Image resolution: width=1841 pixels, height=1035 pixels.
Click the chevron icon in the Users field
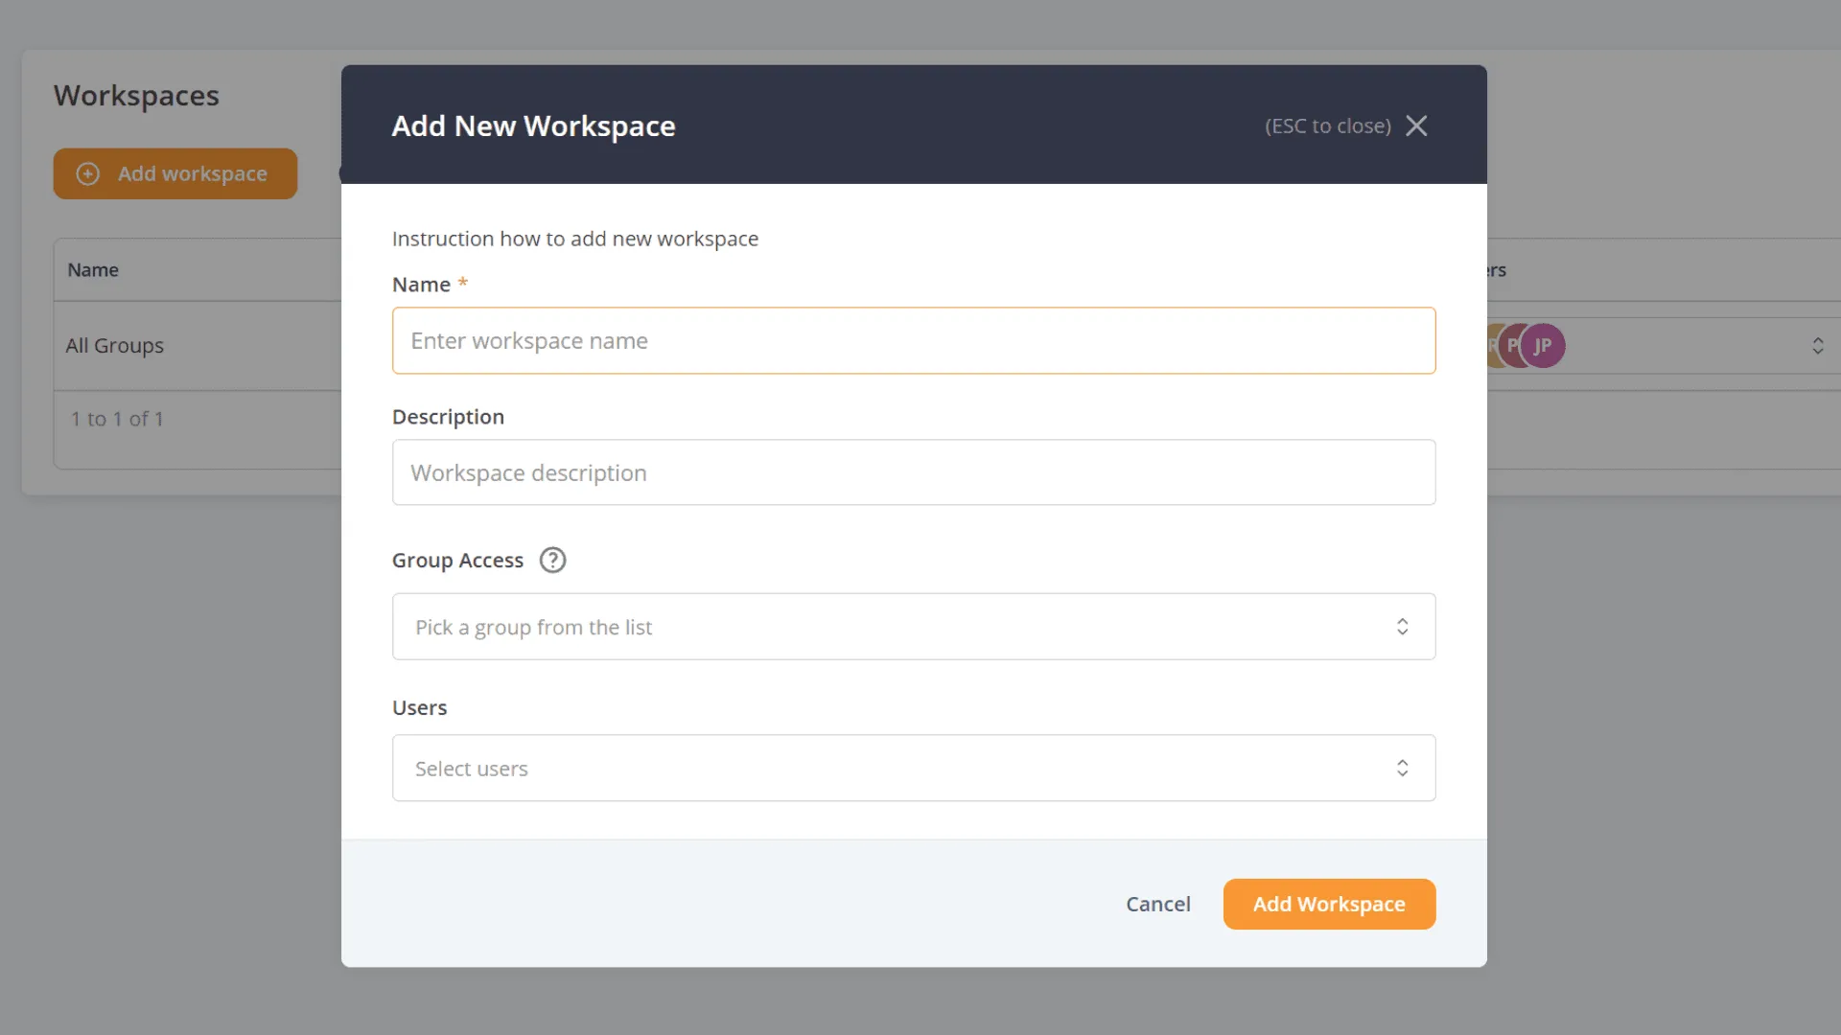(1402, 768)
